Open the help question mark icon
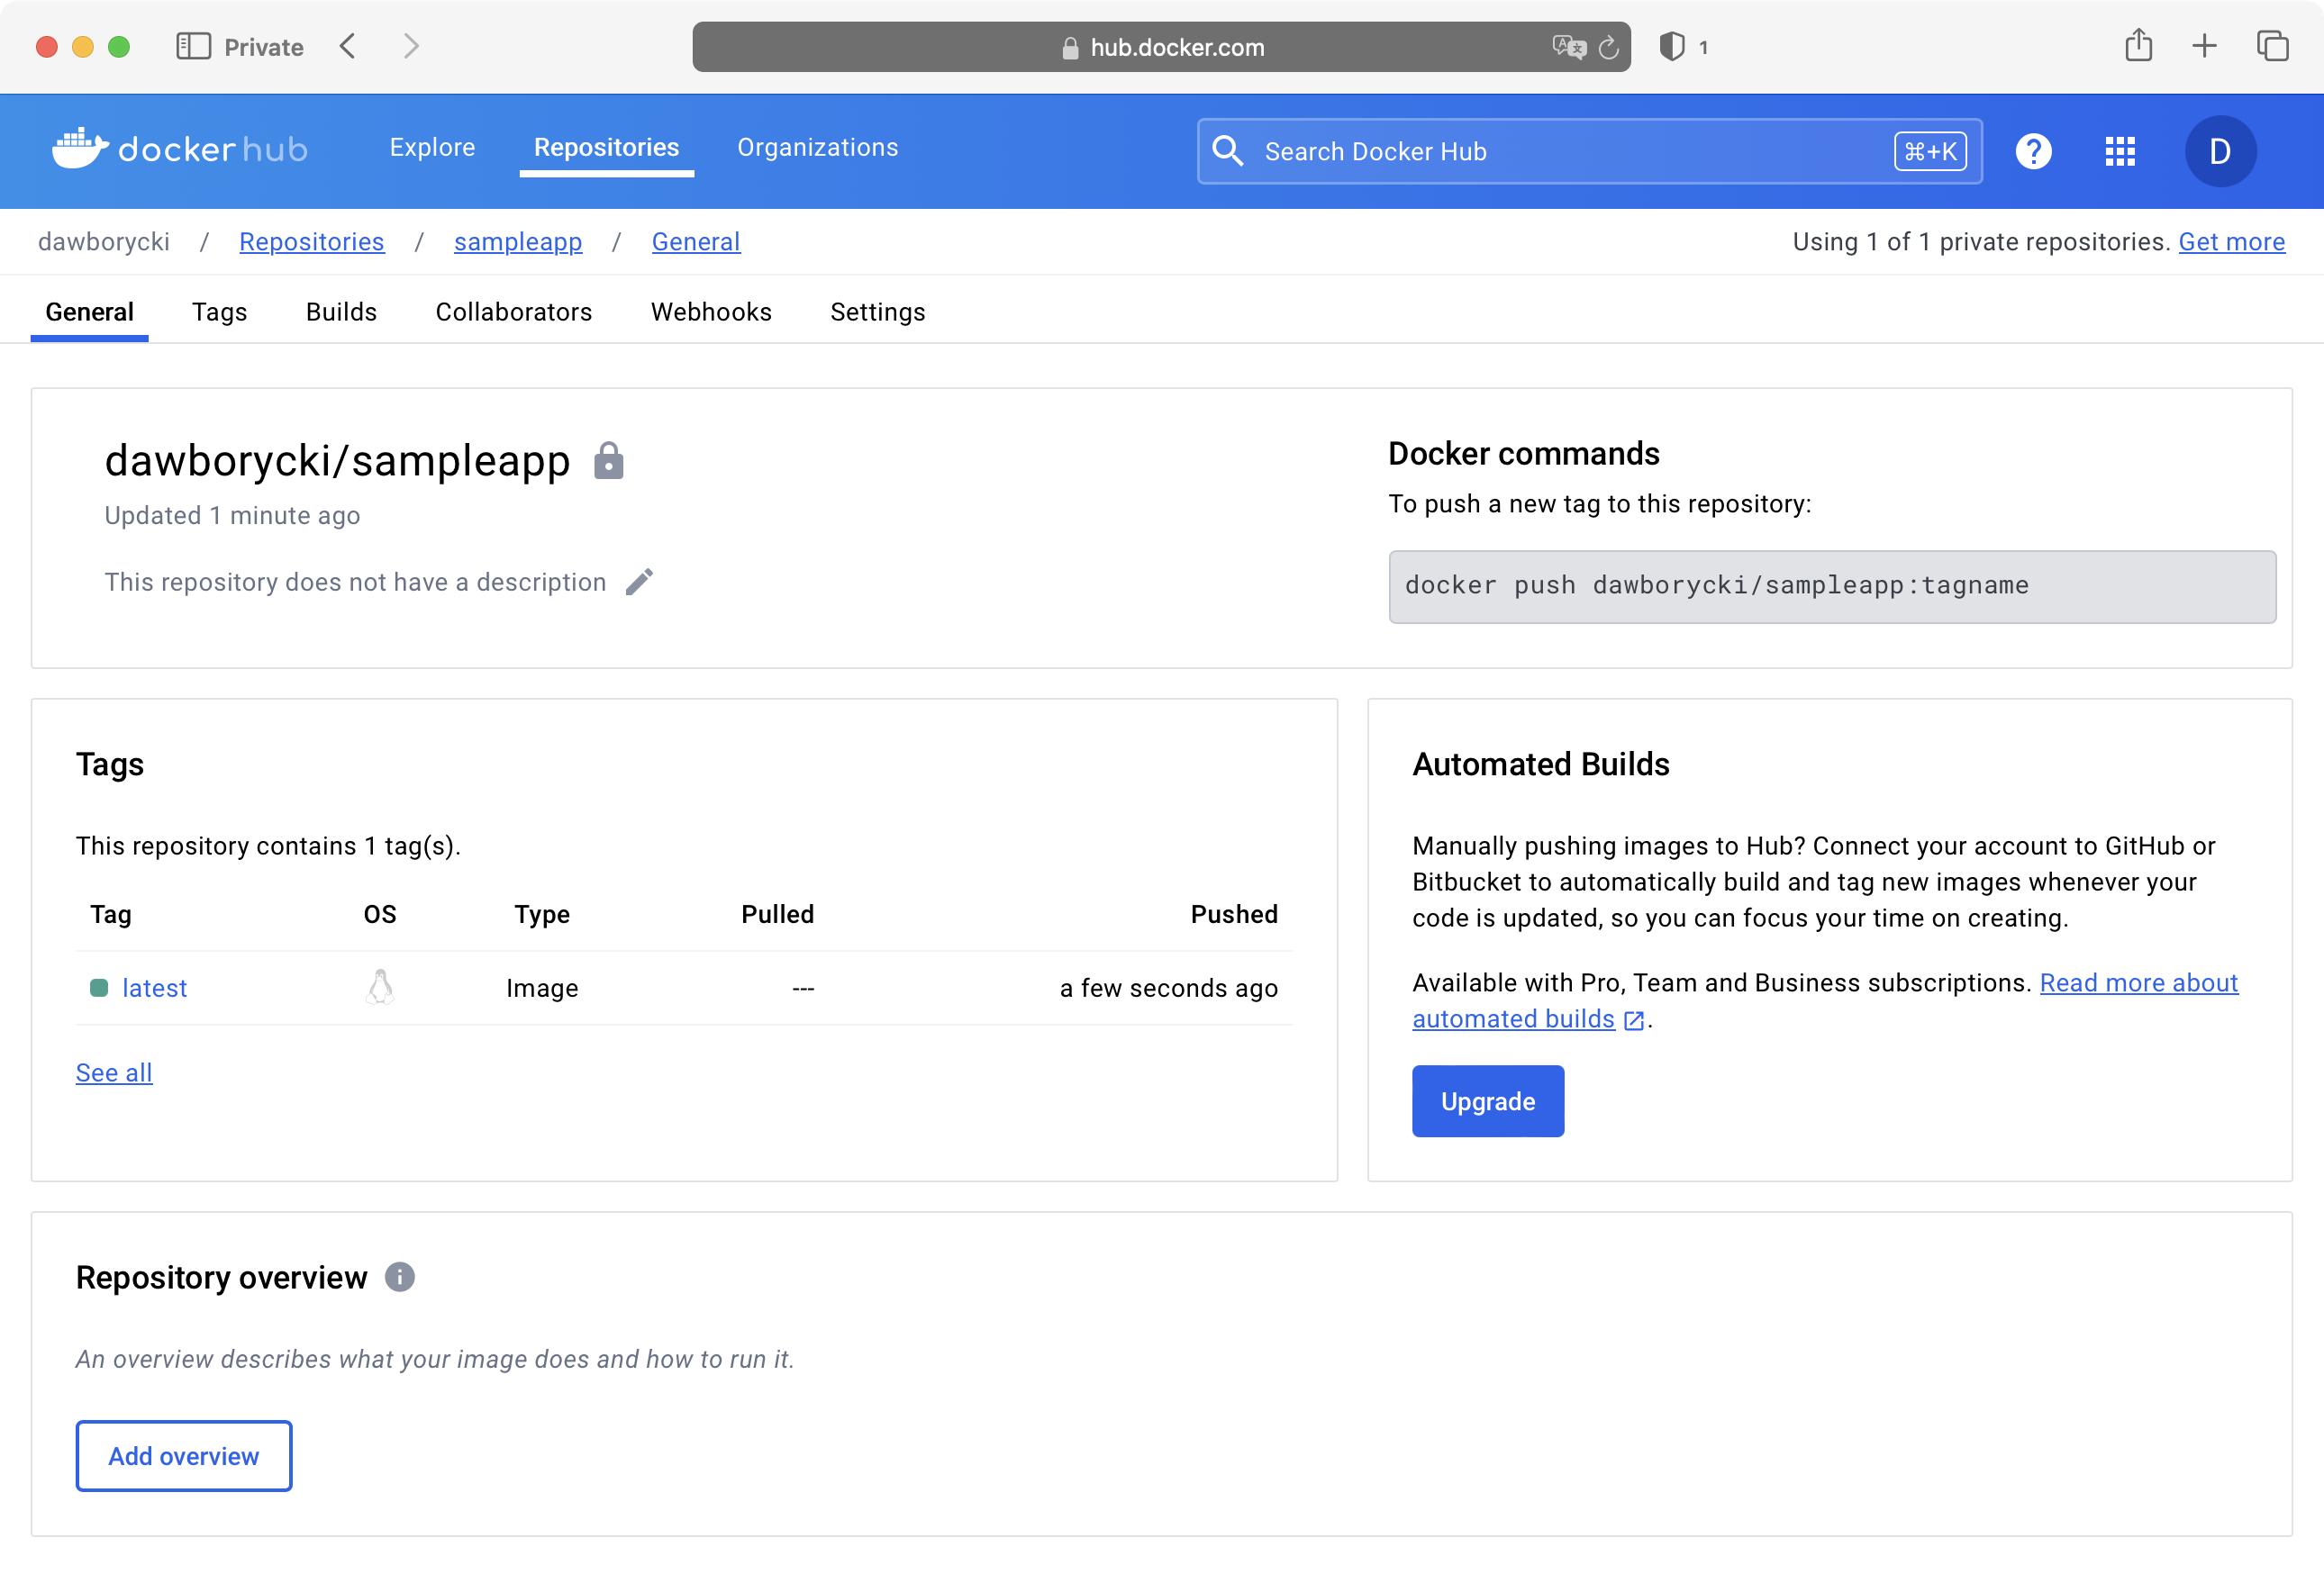Screen dimensions: 2324x1583 pos(2033,151)
